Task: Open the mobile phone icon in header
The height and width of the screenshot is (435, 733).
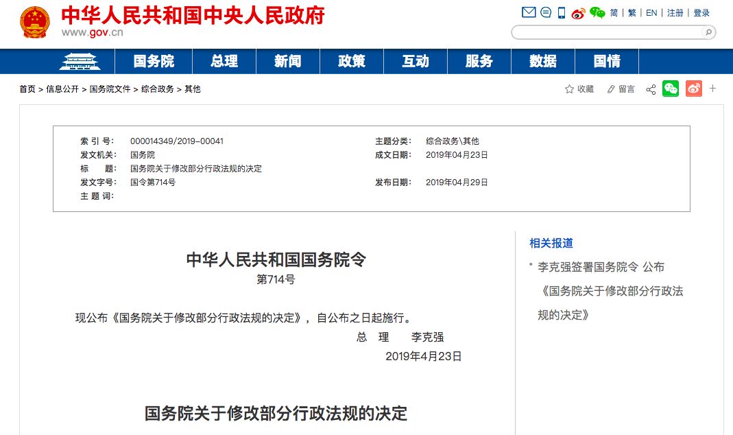Action: click(x=562, y=12)
